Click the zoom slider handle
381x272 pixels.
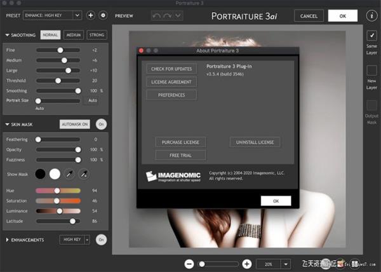[202, 264]
